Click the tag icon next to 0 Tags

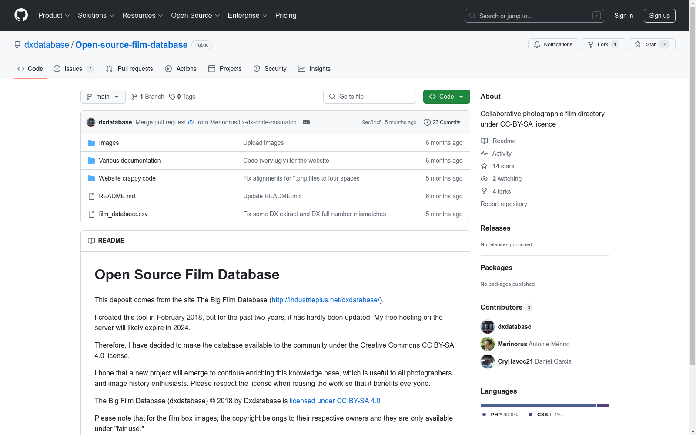point(172,97)
